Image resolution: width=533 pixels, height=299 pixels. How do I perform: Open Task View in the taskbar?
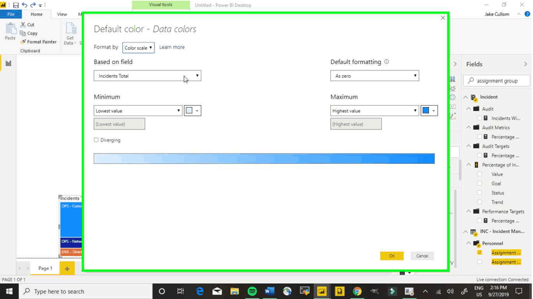(180, 291)
